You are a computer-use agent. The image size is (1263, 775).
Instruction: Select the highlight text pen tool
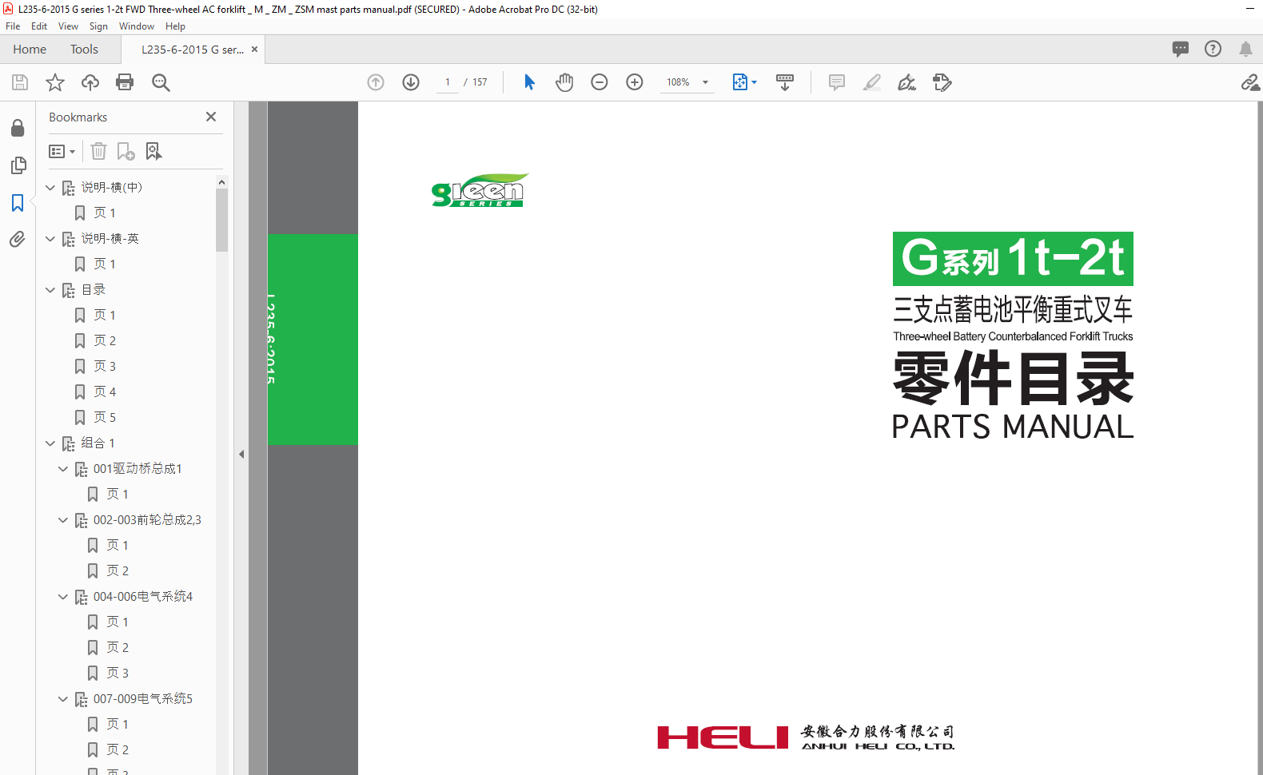pos(872,82)
